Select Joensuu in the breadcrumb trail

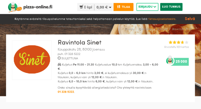pos(162,29)
